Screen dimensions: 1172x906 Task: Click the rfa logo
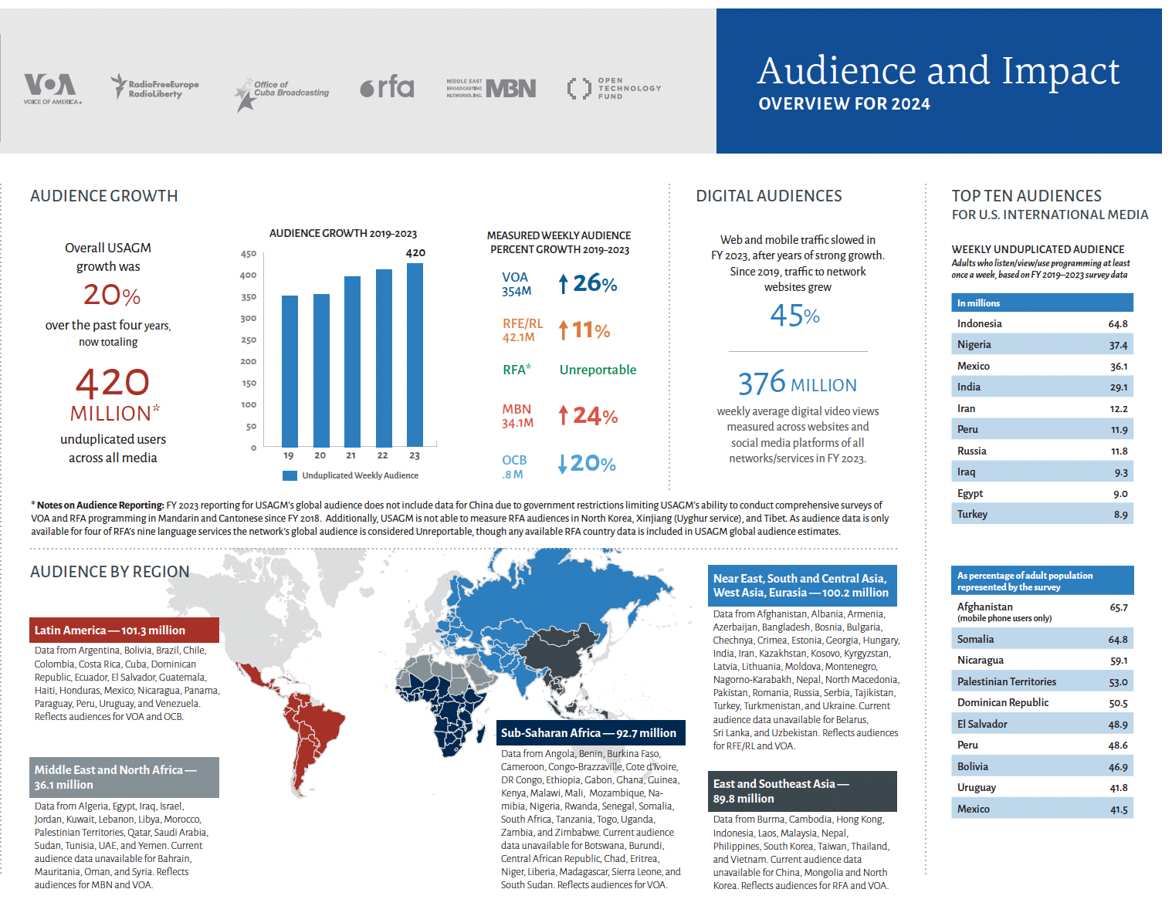[x=387, y=86]
